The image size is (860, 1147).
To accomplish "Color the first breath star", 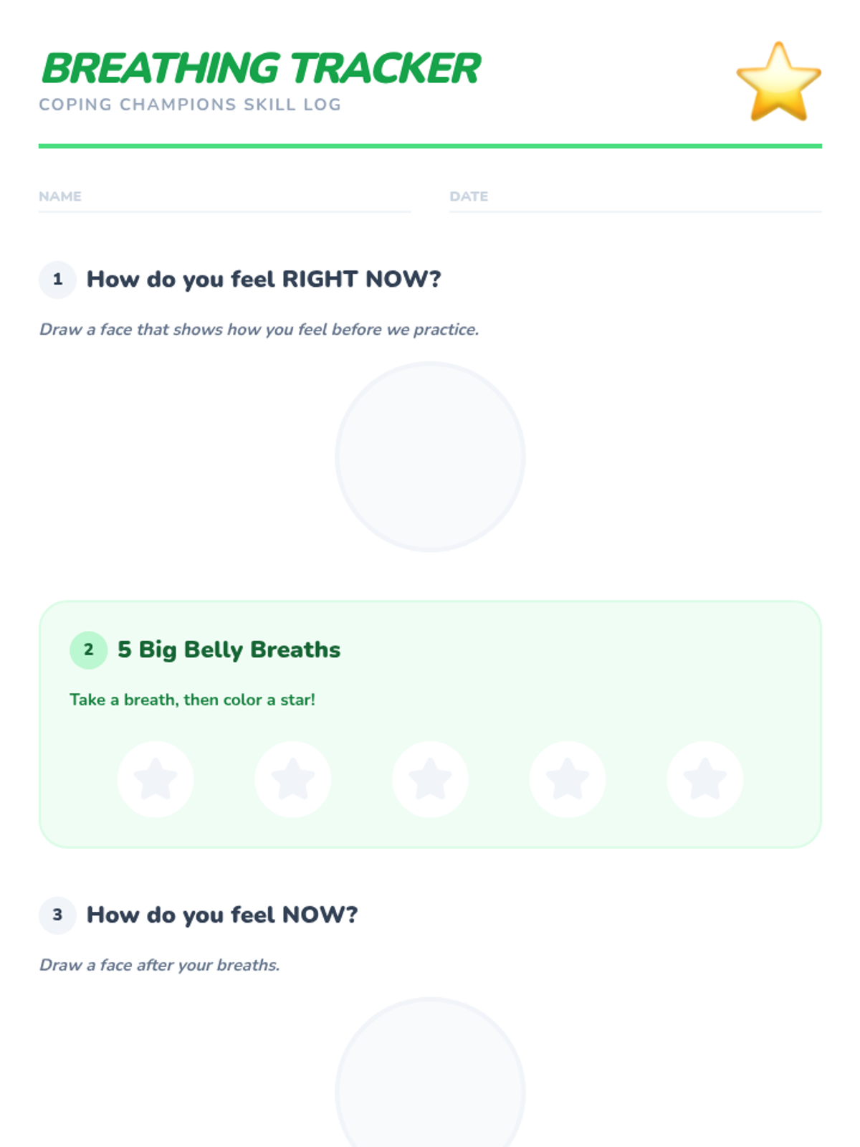I will tap(156, 779).
